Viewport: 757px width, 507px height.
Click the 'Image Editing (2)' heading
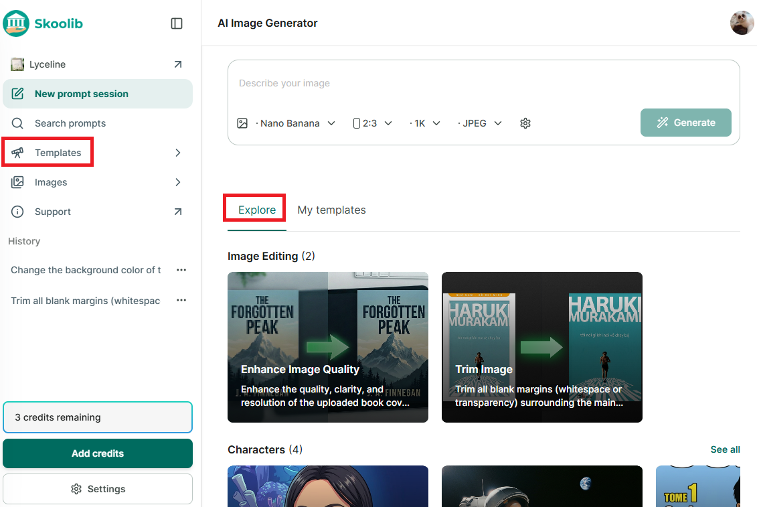271,256
